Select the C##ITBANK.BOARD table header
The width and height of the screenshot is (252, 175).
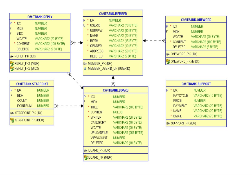(116, 90)
